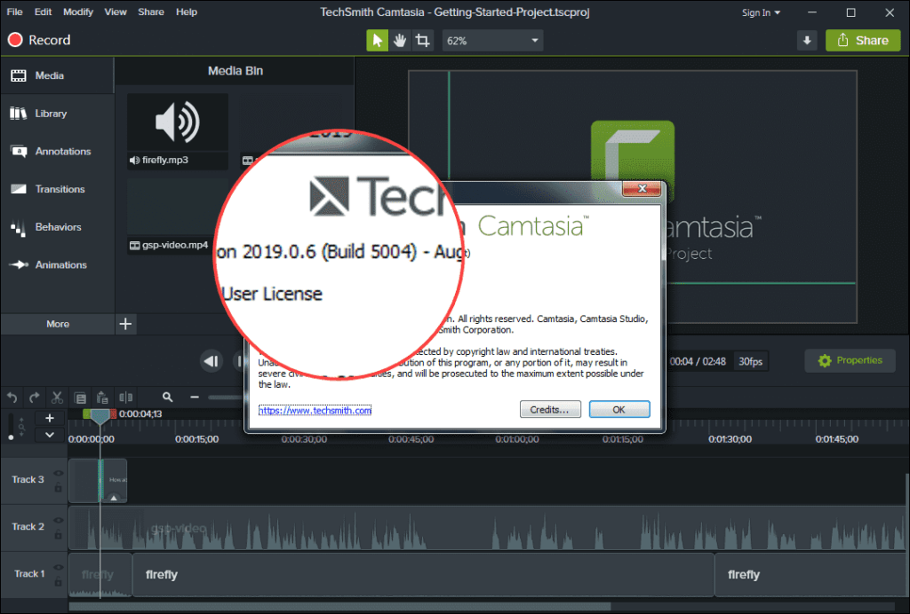Click the timeline playhead at 0:00:04;13

point(100,415)
